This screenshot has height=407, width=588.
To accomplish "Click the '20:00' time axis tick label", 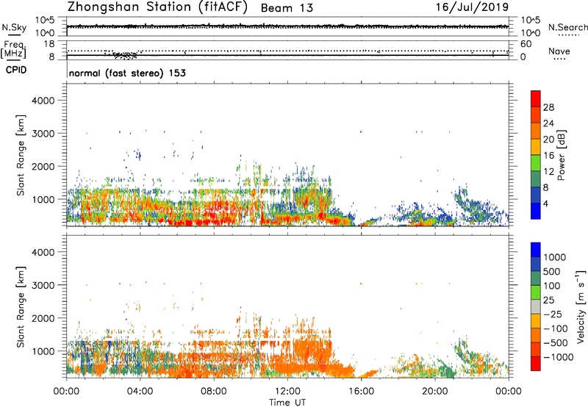I will [434, 392].
